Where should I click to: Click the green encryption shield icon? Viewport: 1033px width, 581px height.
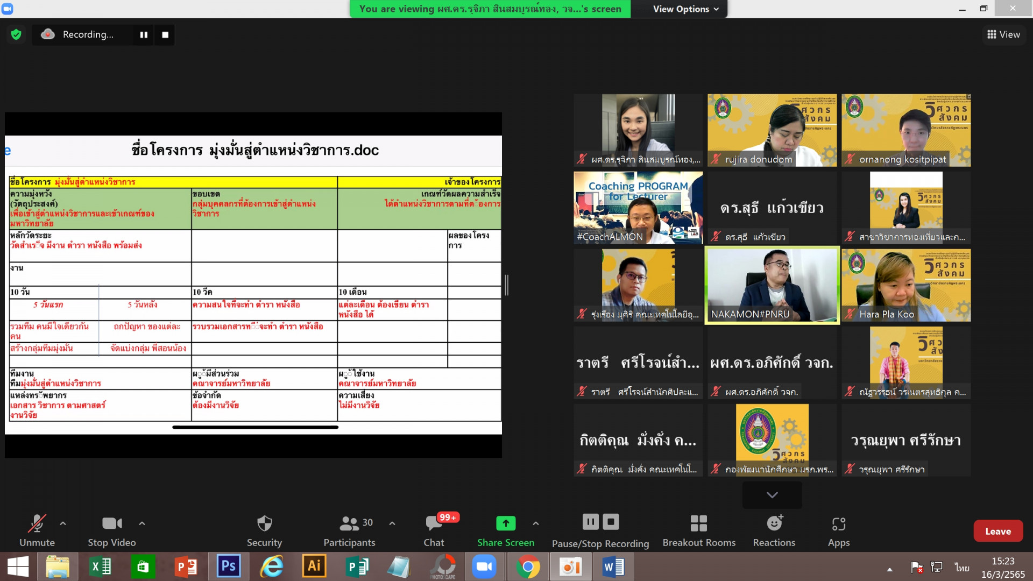[16, 35]
